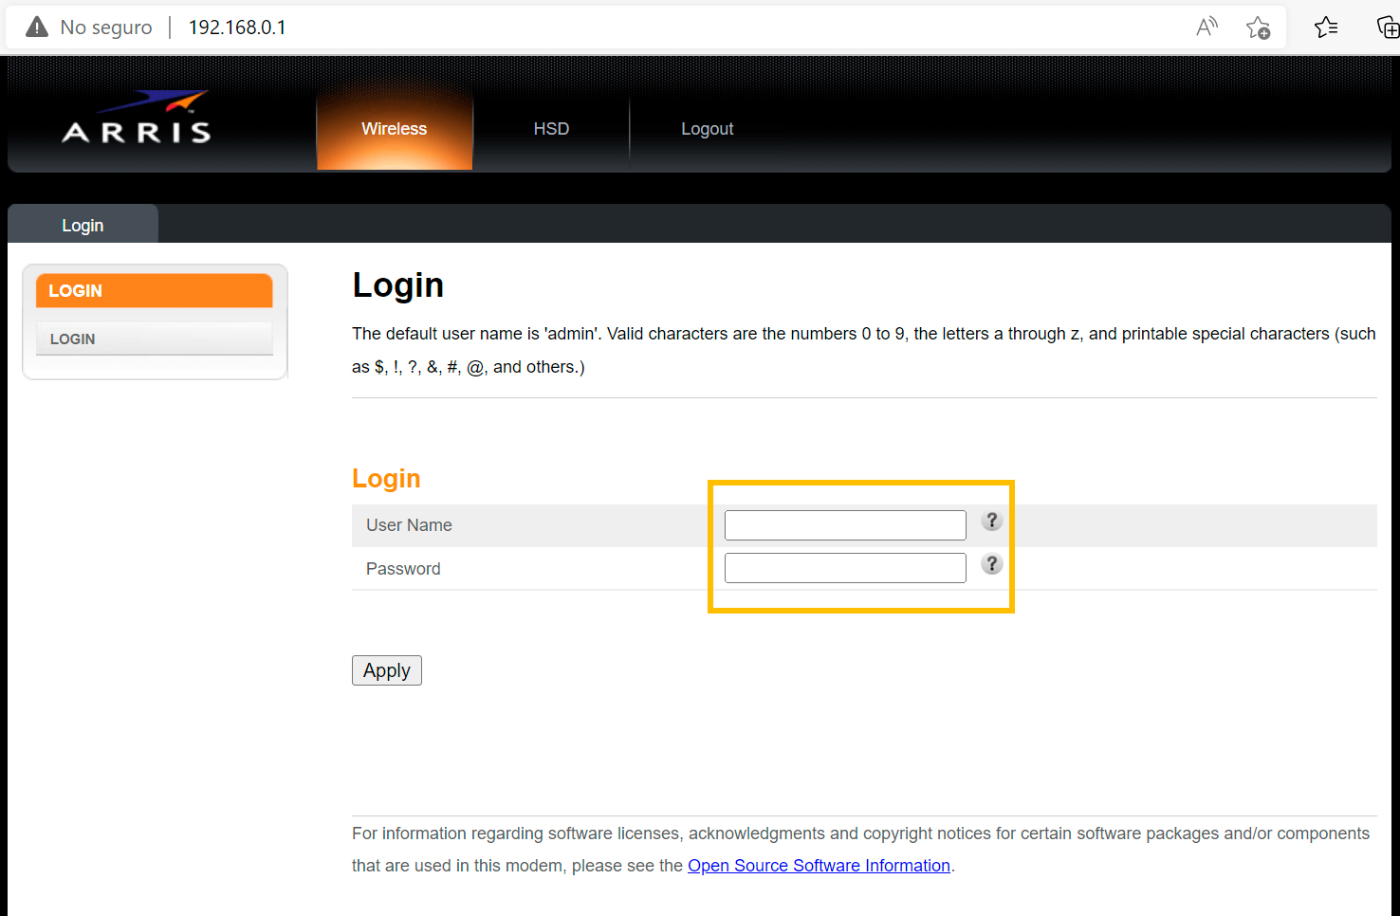
Task: Show help for the Password field
Action: coord(991,564)
